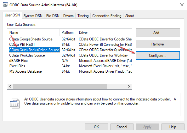Open the About tab
The width and height of the screenshot is (187, 133).
coord(129,16)
